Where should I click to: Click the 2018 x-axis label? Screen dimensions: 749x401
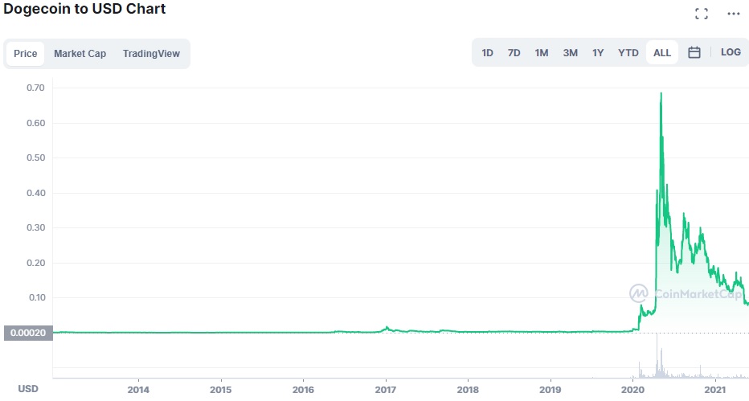click(x=468, y=390)
